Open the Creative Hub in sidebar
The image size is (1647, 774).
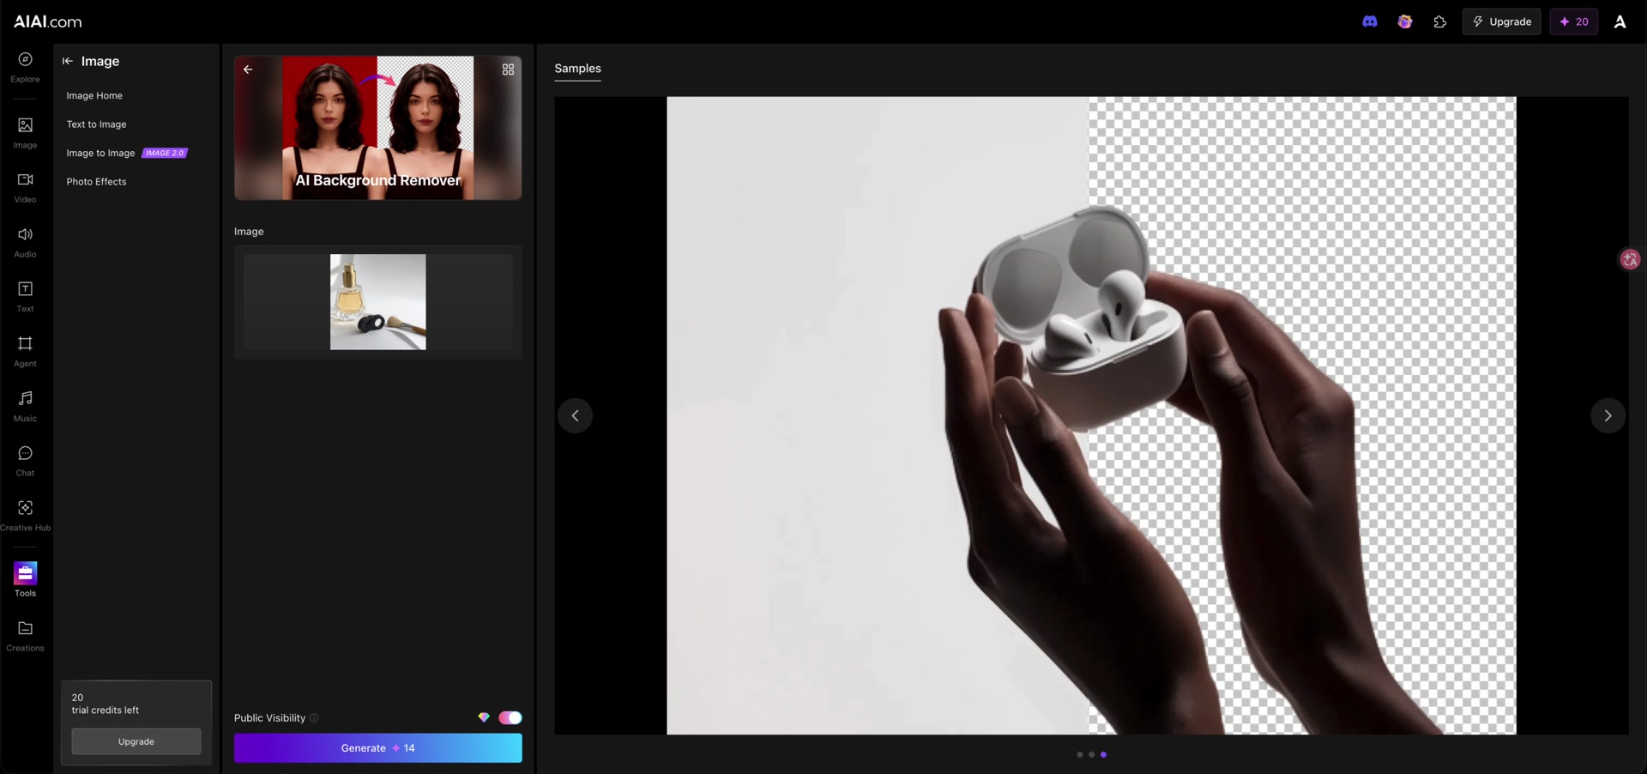tap(25, 516)
